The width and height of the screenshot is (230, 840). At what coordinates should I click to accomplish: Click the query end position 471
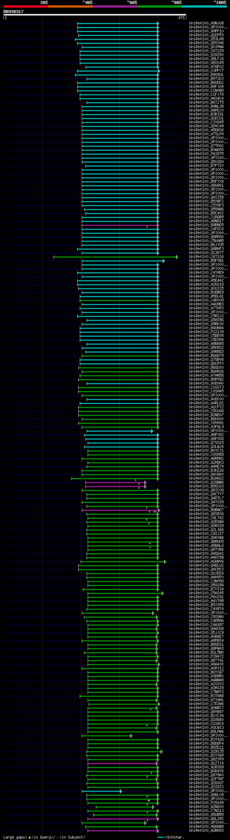181,18
